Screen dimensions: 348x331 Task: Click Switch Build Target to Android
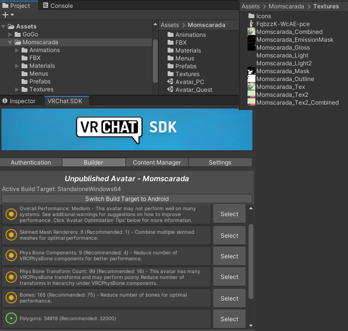[127, 198]
